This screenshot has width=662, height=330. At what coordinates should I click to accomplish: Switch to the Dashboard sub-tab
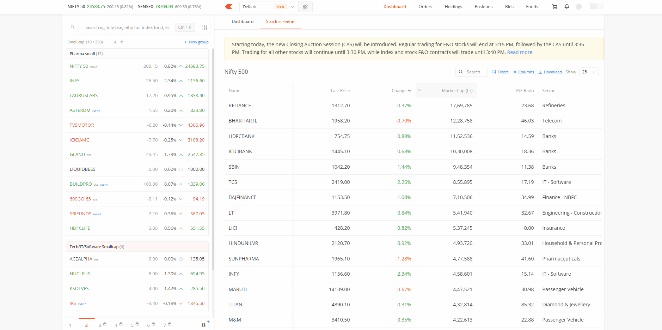(243, 22)
